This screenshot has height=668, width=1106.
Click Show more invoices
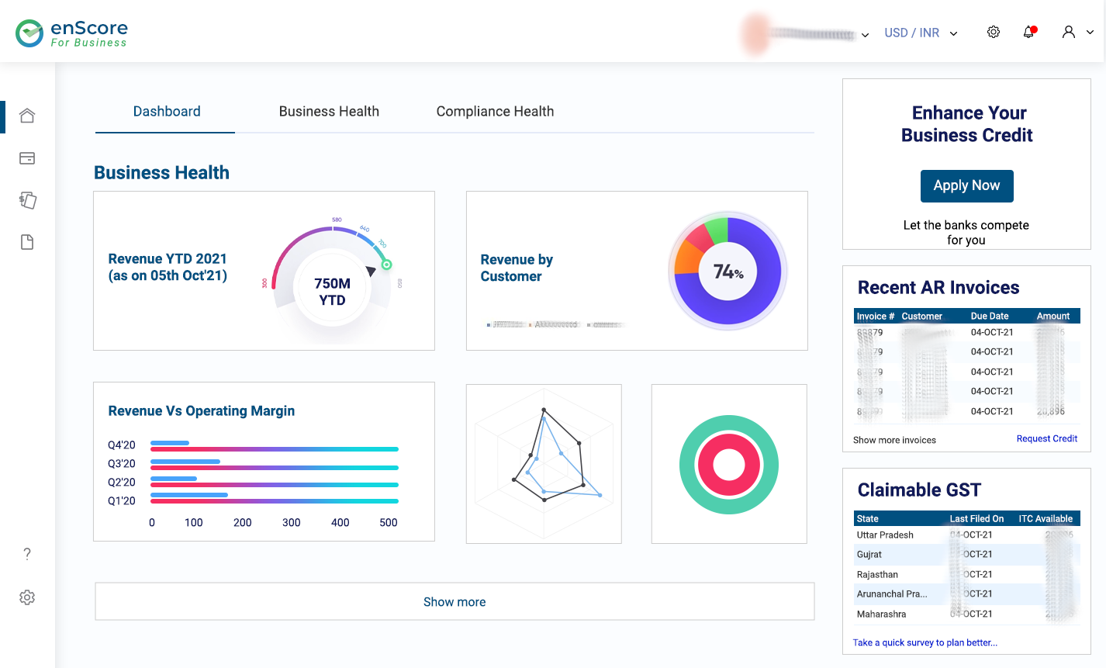point(894,439)
